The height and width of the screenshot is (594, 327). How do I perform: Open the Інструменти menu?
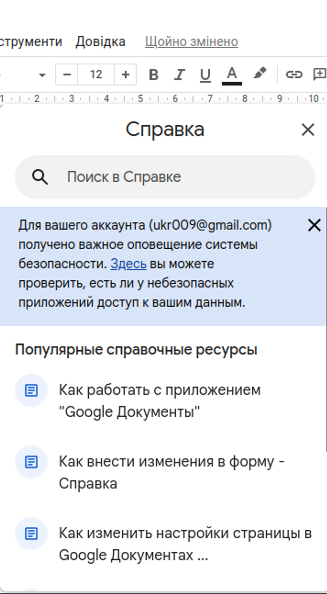click(x=30, y=41)
